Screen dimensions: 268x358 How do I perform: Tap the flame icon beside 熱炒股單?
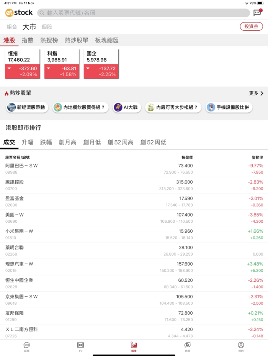(7, 93)
